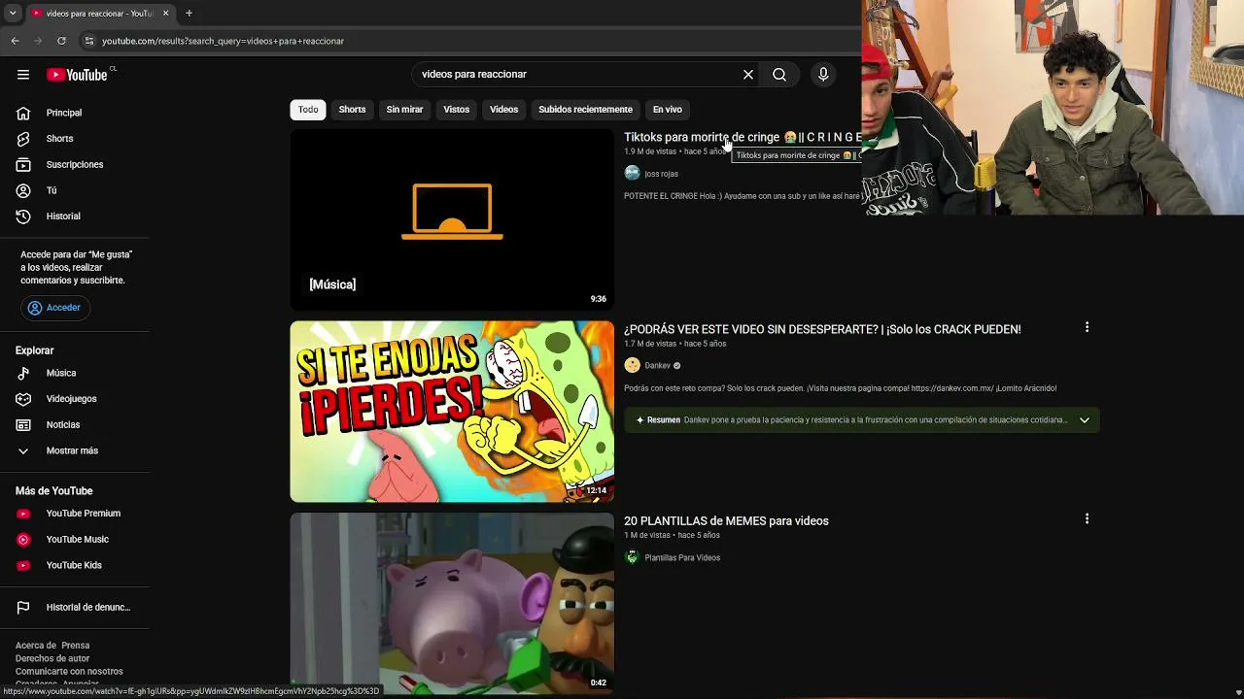Focus the browser address bar URL
This screenshot has height=699, width=1244.
223,41
